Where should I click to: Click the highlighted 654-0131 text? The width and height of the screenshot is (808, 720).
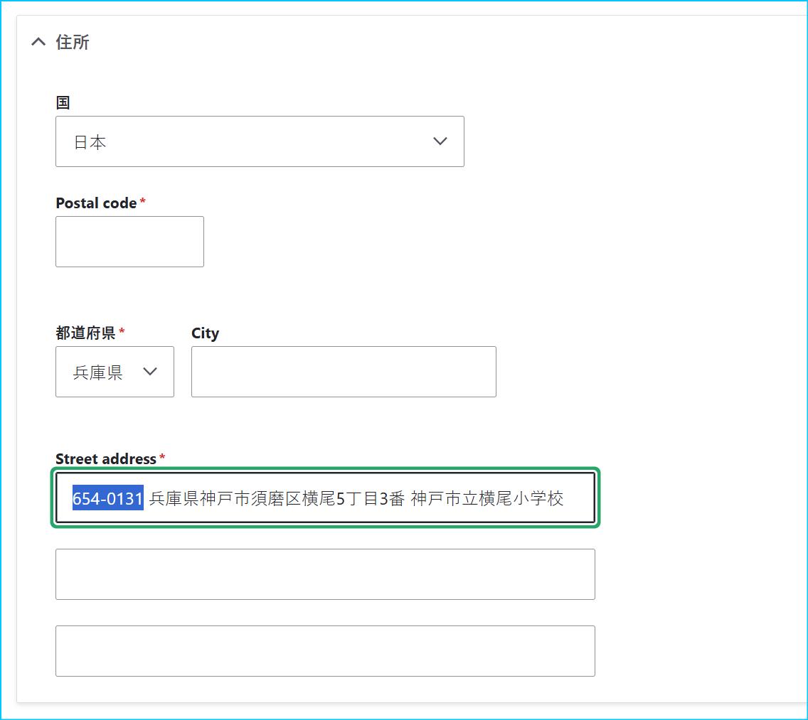tap(108, 498)
